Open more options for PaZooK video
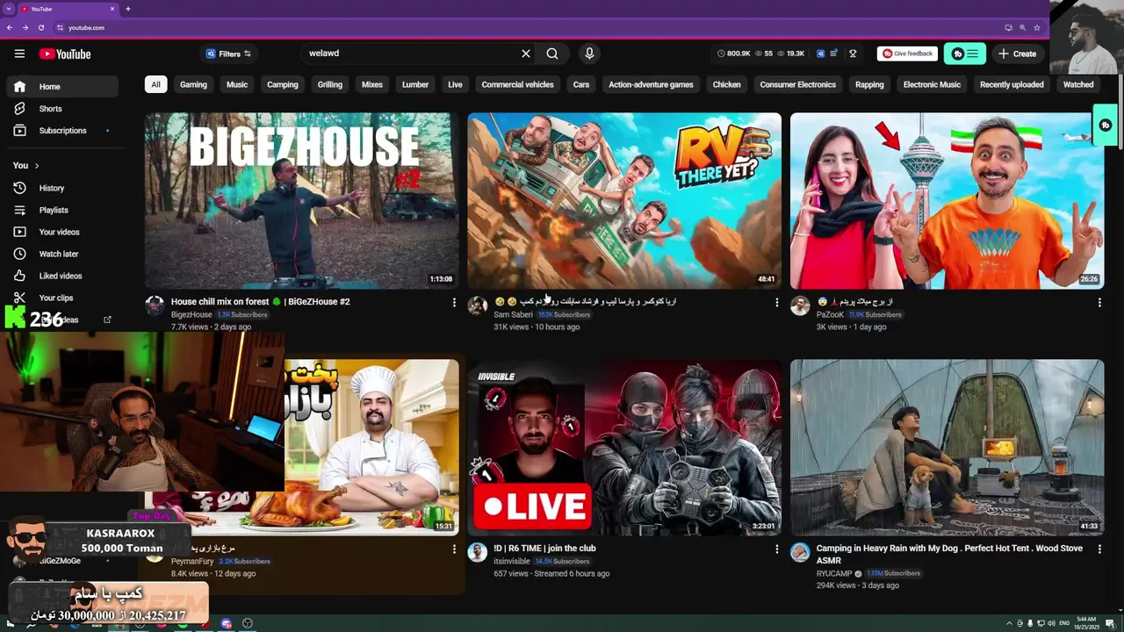Screen dimensions: 1124x632 coord(1099,302)
